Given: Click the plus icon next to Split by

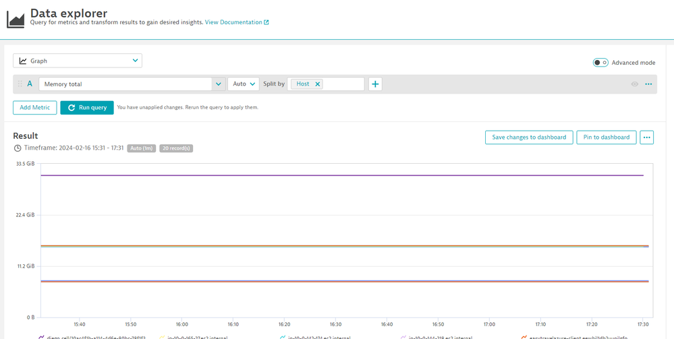Looking at the screenshot, I should point(376,84).
